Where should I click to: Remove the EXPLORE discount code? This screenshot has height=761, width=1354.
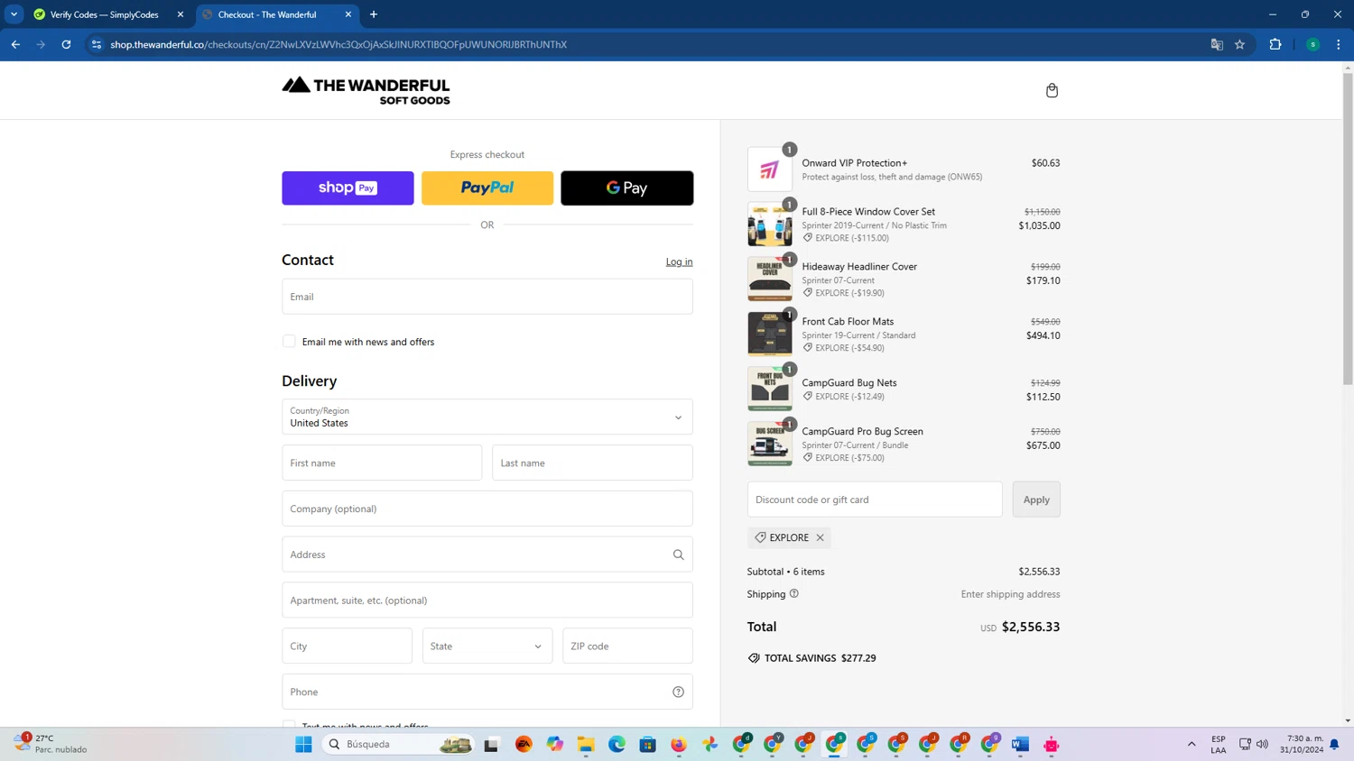[820, 537]
